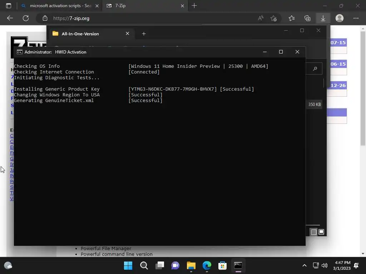Close the 7-Zip browser tab
Viewport: 366px width, 274px height.
tap(182, 6)
